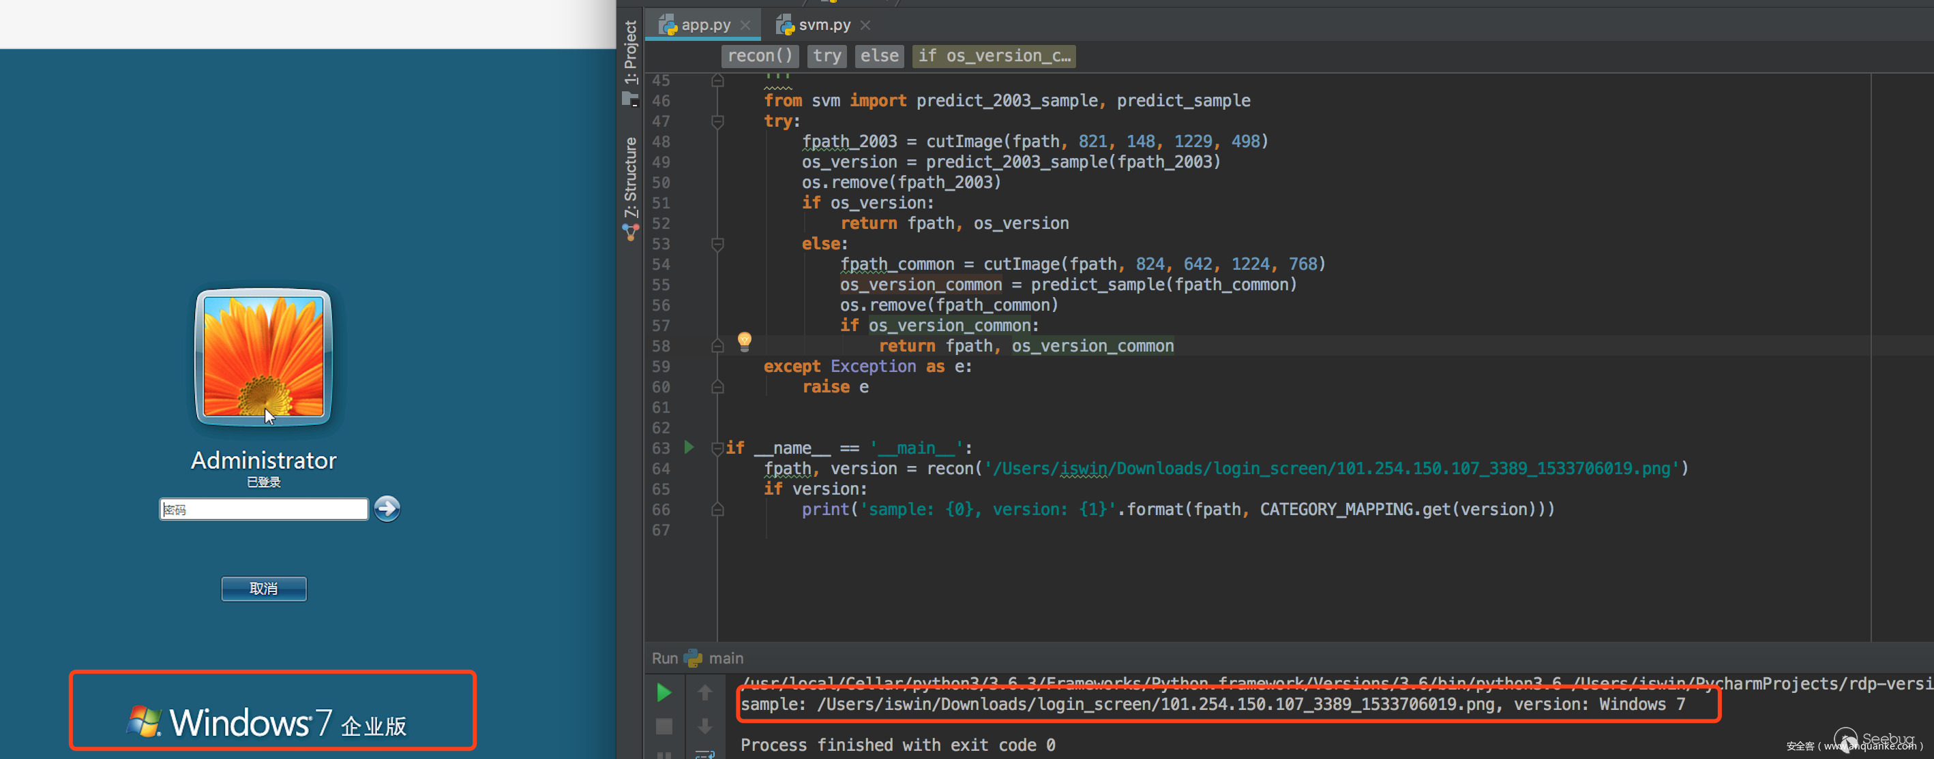This screenshot has width=1934, height=759.
Task: Click the 密码 password input field
Action: tap(263, 509)
